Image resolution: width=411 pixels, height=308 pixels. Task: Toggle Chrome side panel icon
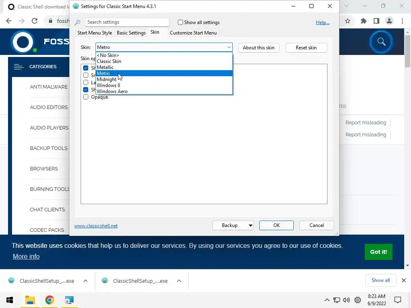pyautogui.click(x=376, y=21)
